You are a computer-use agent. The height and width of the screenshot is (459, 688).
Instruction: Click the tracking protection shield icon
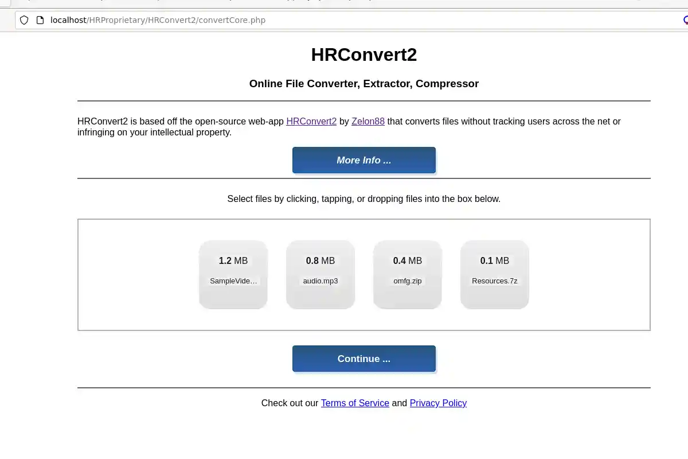[24, 20]
